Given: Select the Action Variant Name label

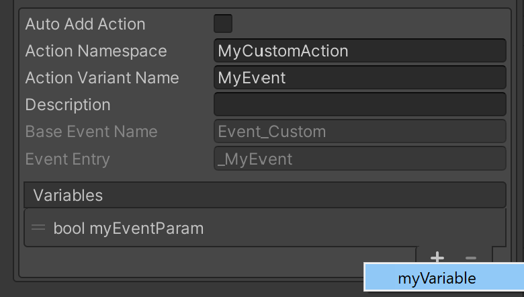Looking at the screenshot, I should point(102,78).
